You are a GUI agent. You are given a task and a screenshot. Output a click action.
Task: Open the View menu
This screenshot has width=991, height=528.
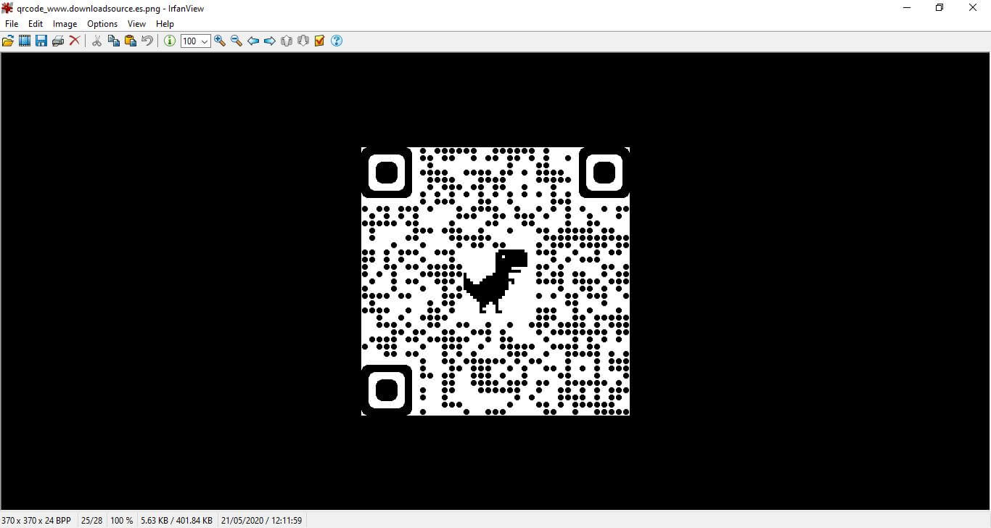(x=136, y=24)
